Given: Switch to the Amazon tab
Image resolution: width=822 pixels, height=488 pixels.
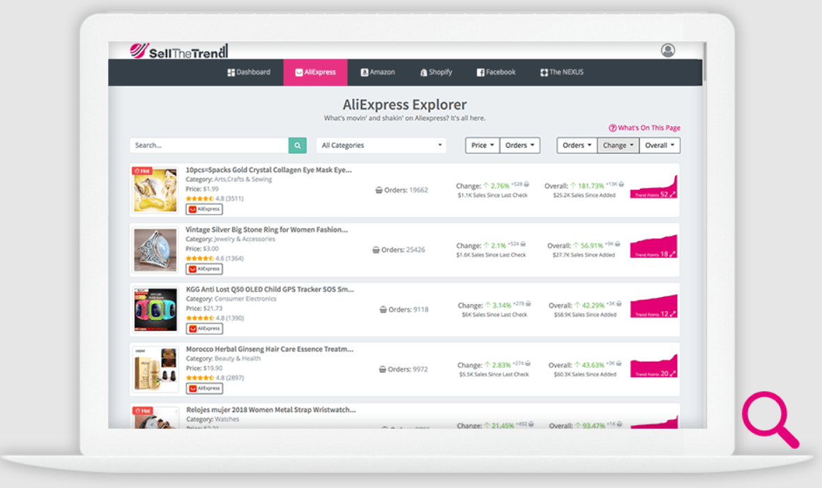Looking at the screenshot, I should coord(377,73).
